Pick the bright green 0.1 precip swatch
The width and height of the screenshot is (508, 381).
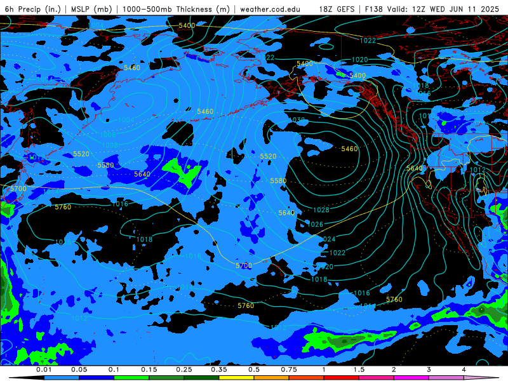tap(131, 378)
